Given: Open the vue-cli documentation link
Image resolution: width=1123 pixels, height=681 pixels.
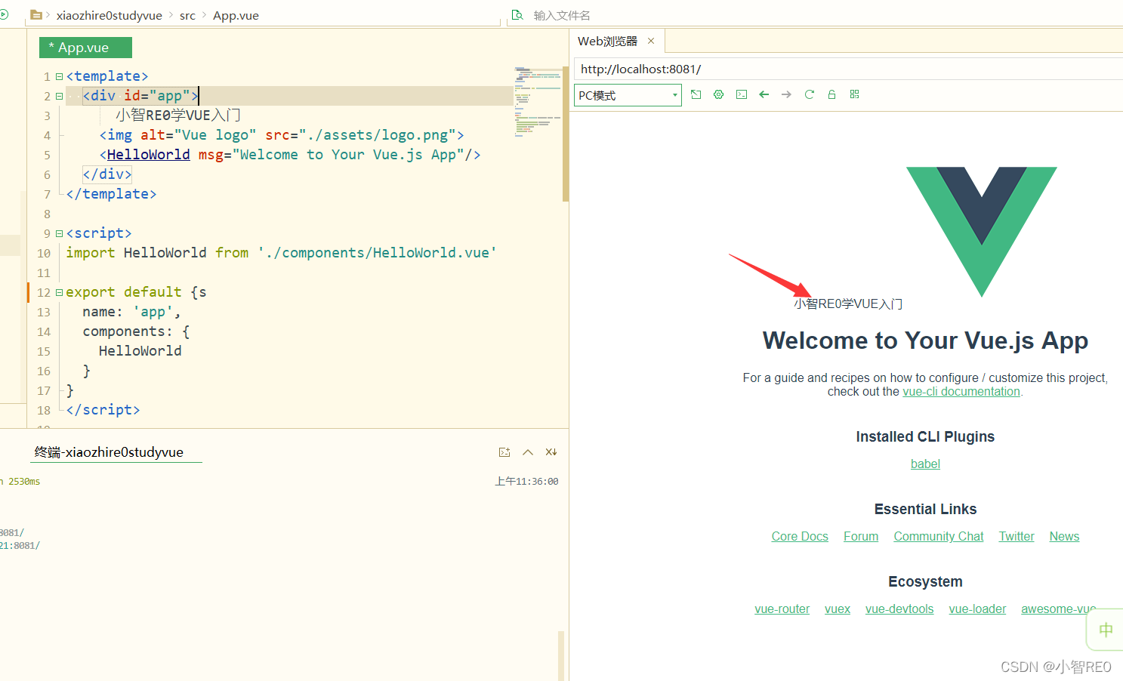Looking at the screenshot, I should coord(961,391).
